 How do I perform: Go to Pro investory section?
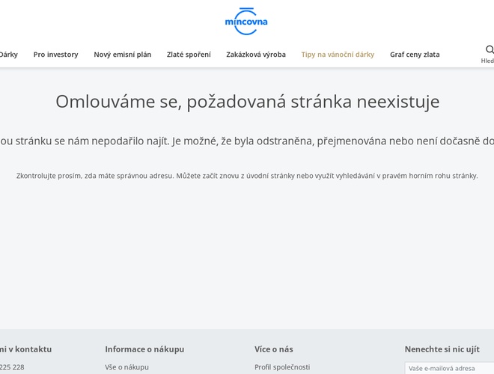tap(55, 55)
